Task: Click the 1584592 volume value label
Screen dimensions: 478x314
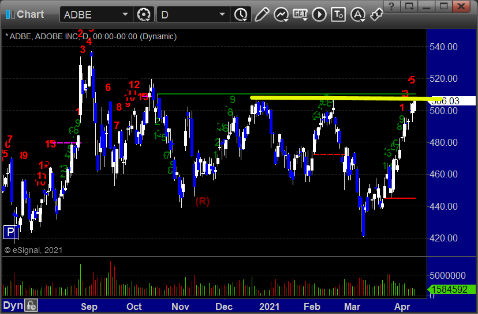Action: (x=452, y=289)
